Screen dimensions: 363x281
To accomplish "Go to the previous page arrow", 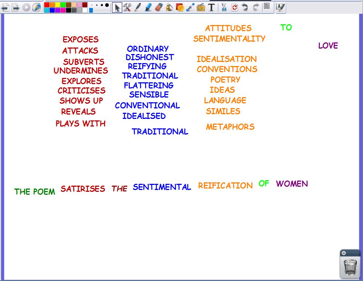I will click(x=5, y=7).
